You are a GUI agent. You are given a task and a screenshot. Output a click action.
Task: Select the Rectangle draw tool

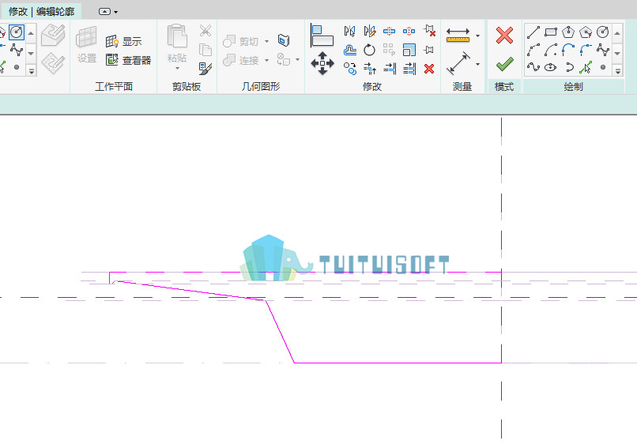click(x=551, y=32)
